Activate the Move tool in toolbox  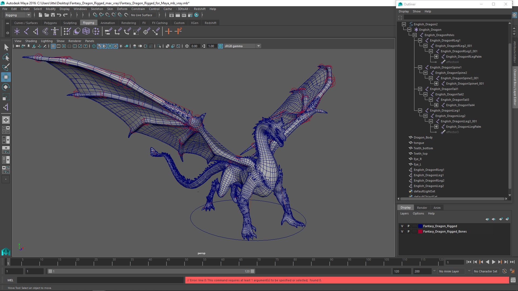(x=6, y=77)
